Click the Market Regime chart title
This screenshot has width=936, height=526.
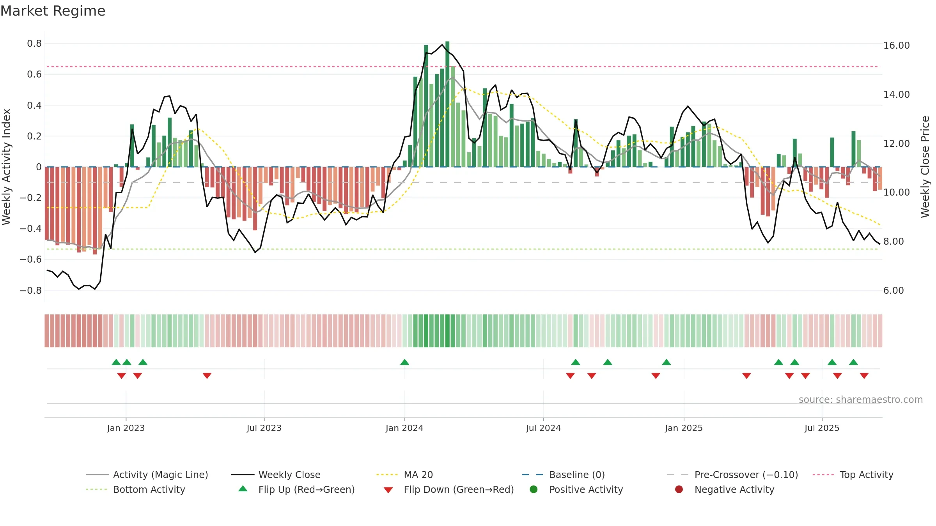coord(53,11)
